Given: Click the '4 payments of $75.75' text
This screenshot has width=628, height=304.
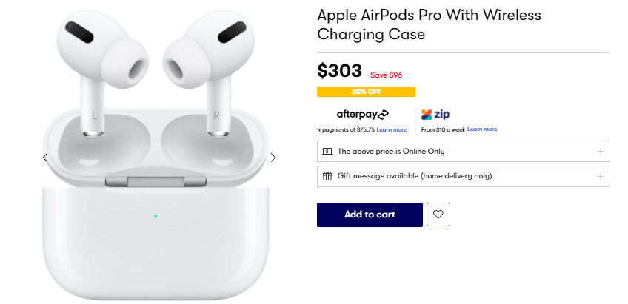Looking at the screenshot, I should pos(346,130).
